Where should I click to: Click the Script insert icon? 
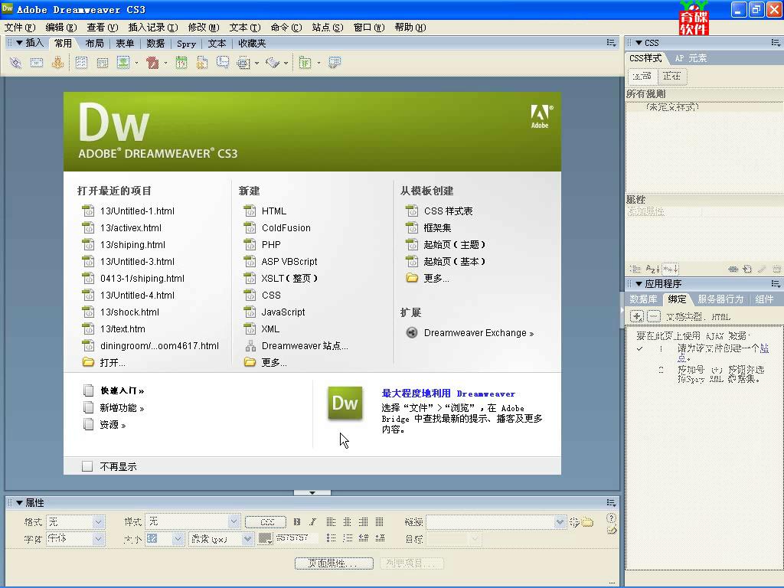point(273,63)
